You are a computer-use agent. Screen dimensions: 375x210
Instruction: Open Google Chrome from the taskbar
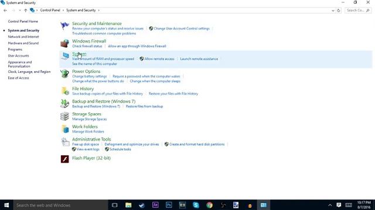point(210,205)
